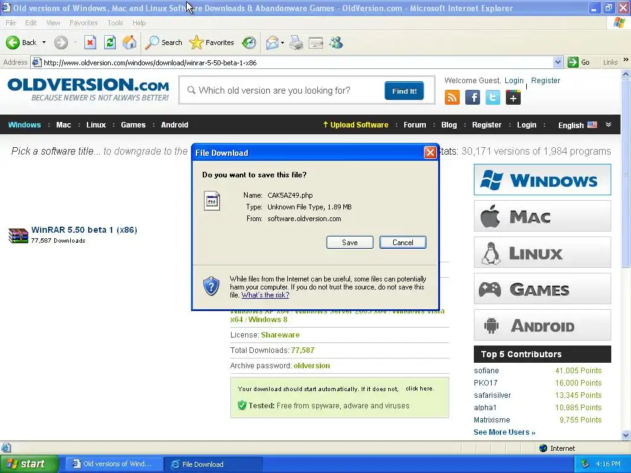Viewport: 631px width, 473px height.
Task: Click the Windows Start button
Action: (x=29, y=464)
